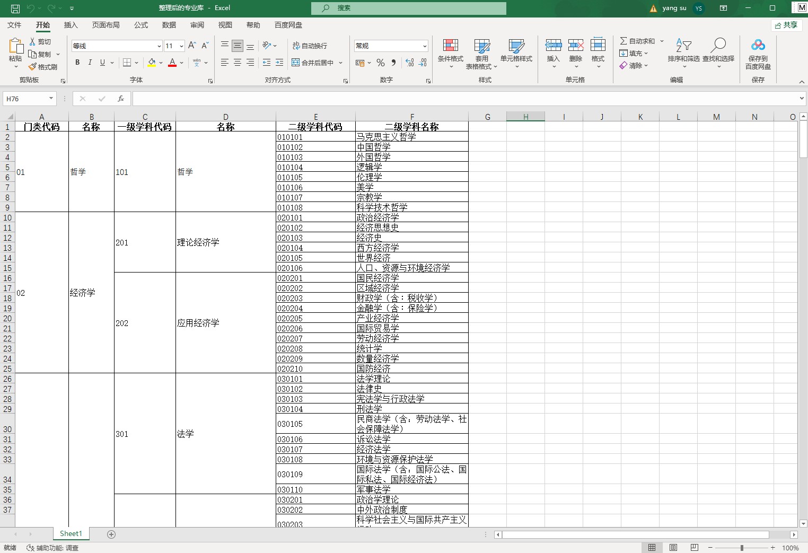Click the Percent Style icon
The width and height of the screenshot is (808, 553).
381,63
